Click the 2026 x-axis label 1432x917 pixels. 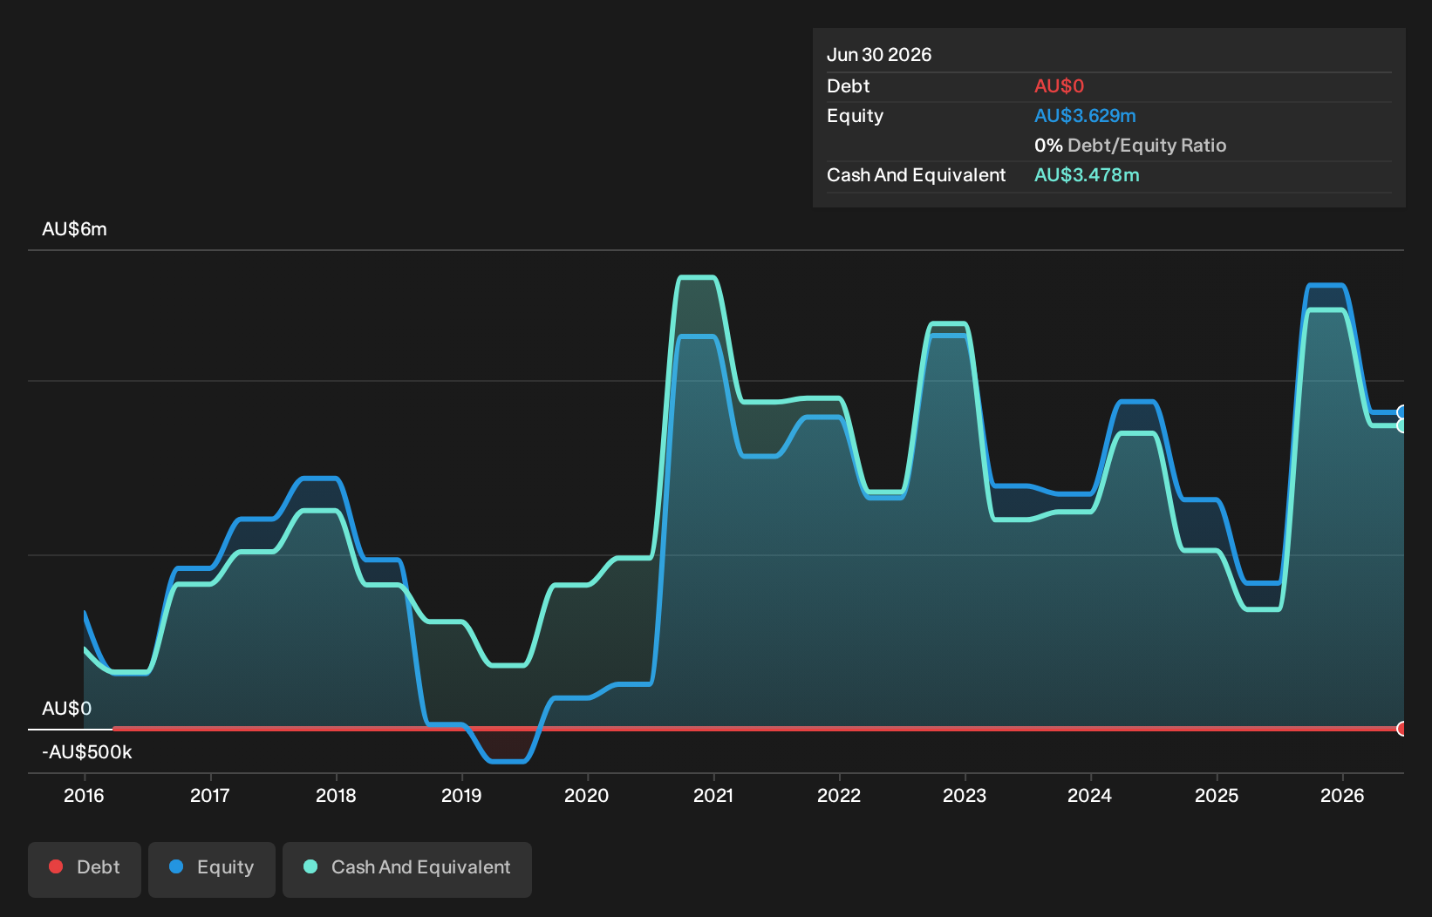[1342, 795]
